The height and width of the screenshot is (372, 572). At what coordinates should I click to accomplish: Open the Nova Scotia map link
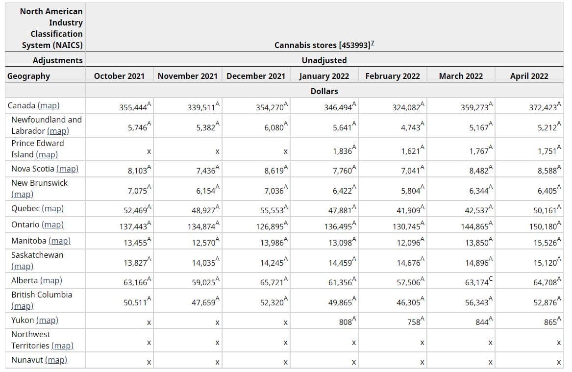pyautogui.click(x=68, y=169)
